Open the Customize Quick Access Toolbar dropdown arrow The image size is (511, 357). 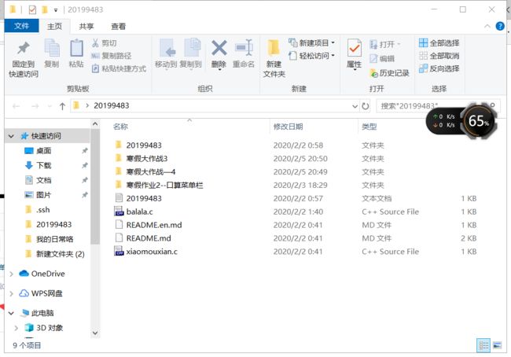point(56,10)
